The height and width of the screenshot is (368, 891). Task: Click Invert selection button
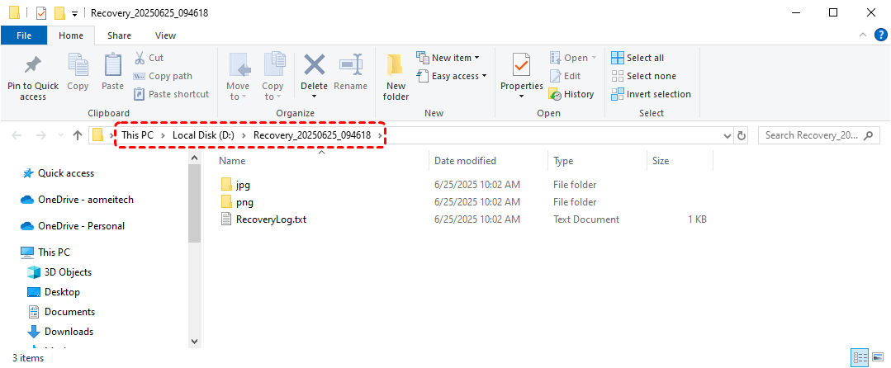651,94
